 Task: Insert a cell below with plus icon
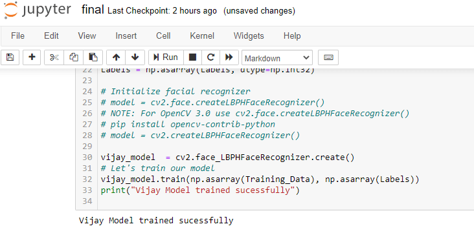point(32,57)
